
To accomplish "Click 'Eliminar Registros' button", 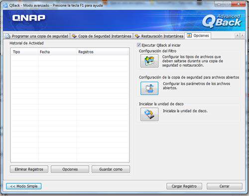I will coord(29,169).
